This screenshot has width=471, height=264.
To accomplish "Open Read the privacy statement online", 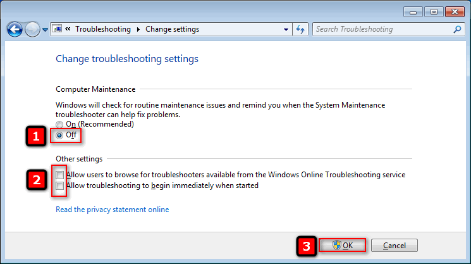I will (x=113, y=210).
